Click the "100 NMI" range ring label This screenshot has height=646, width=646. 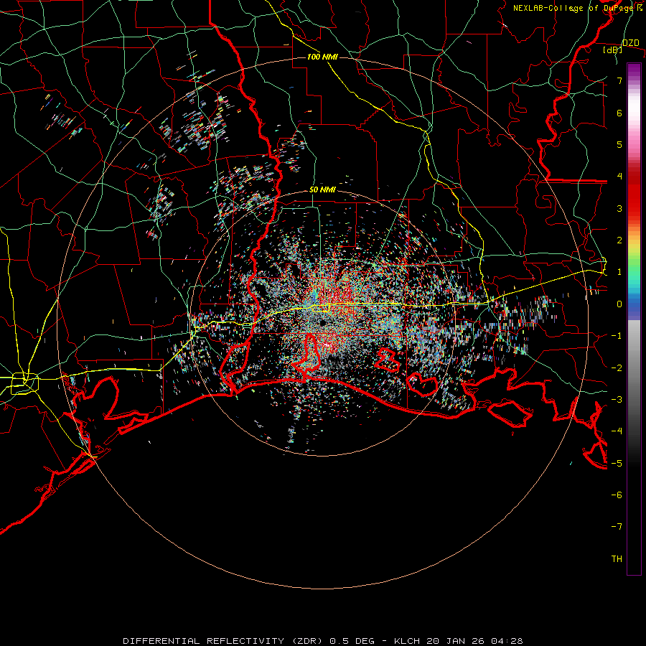click(x=322, y=57)
